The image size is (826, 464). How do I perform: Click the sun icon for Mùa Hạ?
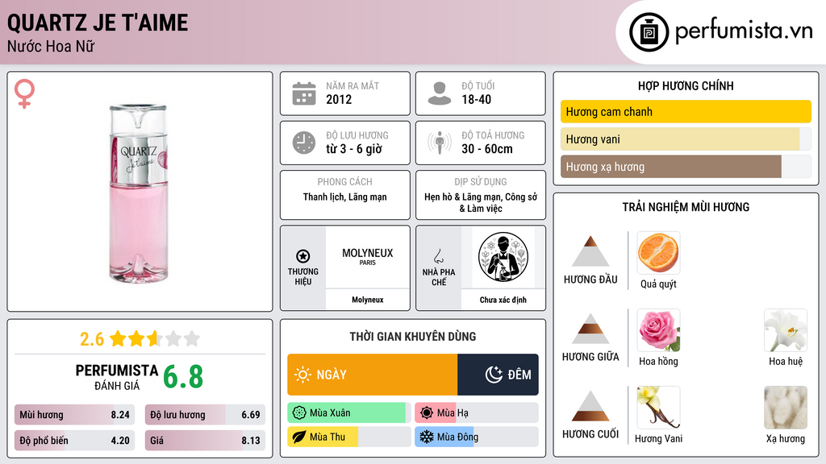427,413
